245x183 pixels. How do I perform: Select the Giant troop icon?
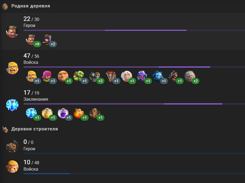click(63, 76)
